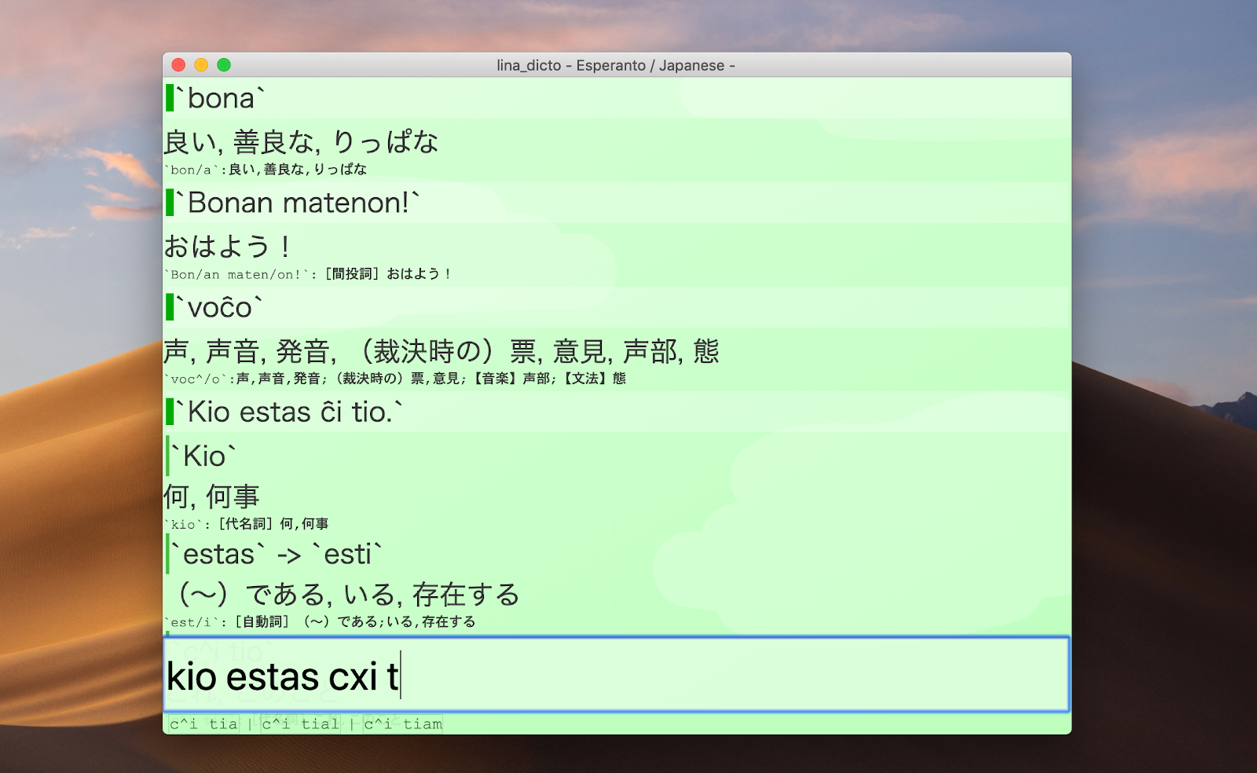Click the translation "（〜）である, いる, 存在する"

point(343,595)
